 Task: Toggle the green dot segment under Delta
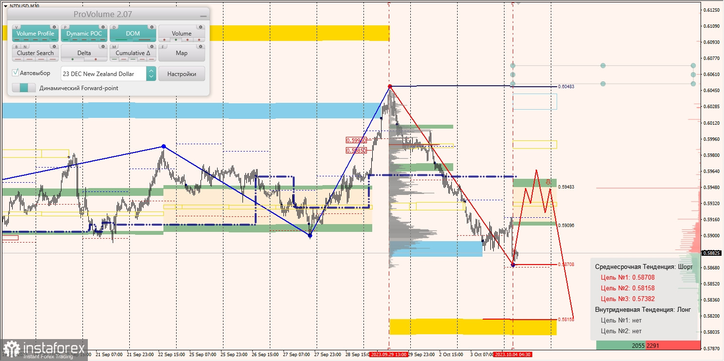(73, 59)
